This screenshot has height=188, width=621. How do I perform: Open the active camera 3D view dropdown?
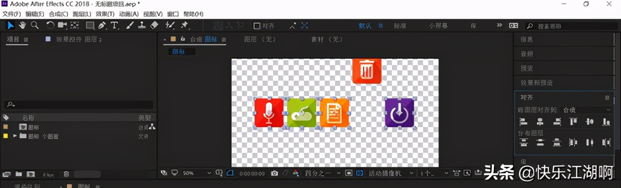click(391, 173)
